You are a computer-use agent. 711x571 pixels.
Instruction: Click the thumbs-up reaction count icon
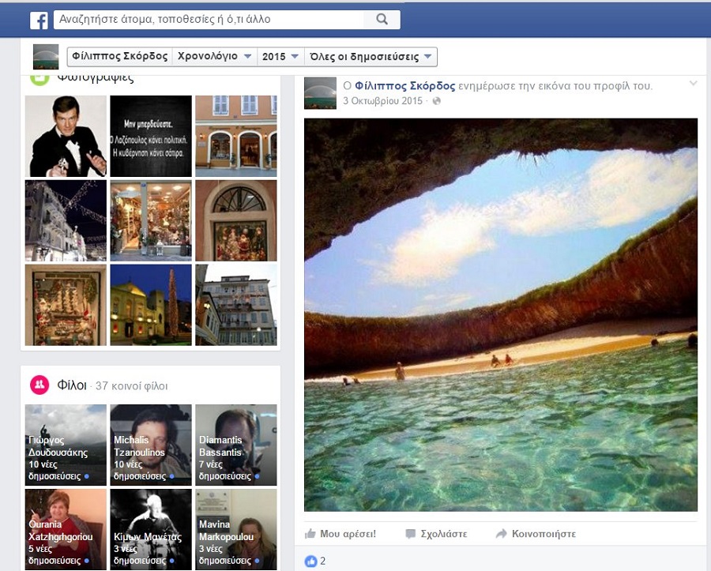310,561
